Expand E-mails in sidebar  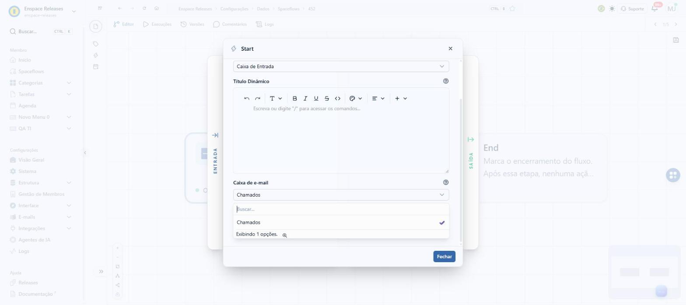(41, 217)
